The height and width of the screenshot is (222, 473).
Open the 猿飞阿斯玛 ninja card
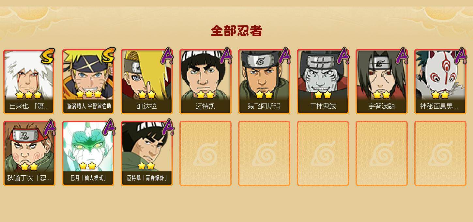point(264,82)
